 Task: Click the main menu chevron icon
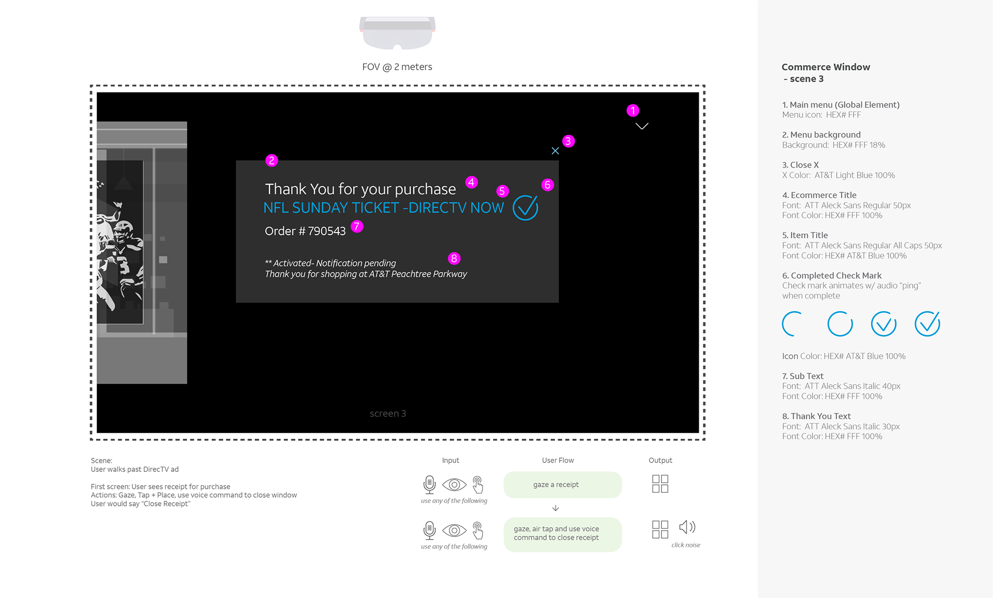(x=642, y=126)
